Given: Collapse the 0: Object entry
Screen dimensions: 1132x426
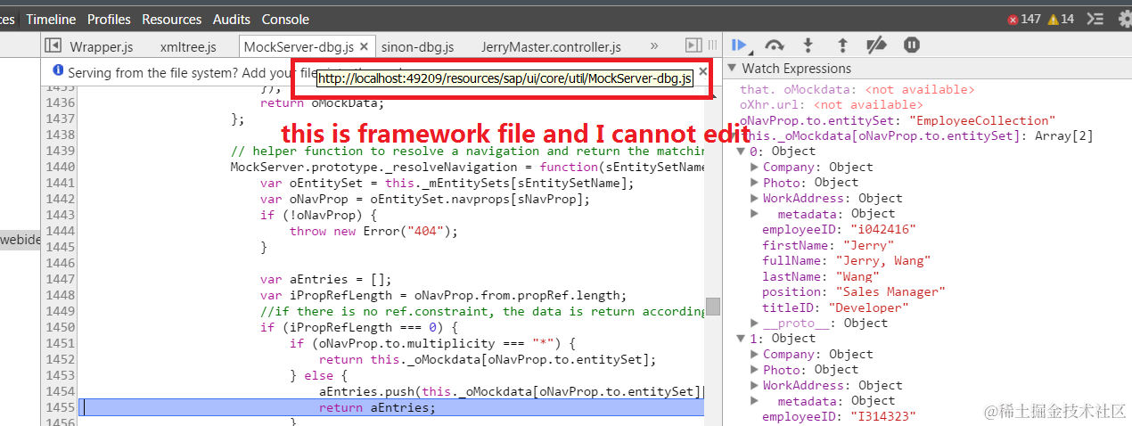Looking at the screenshot, I should tap(742, 151).
